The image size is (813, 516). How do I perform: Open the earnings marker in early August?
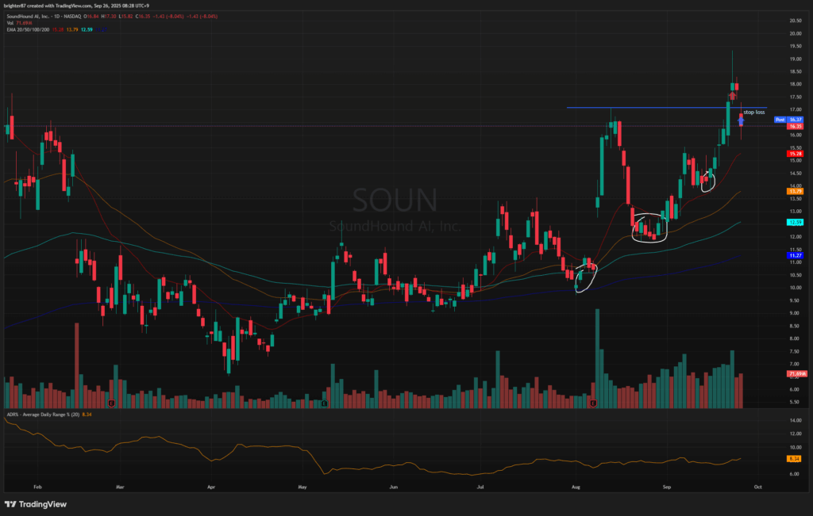593,403
